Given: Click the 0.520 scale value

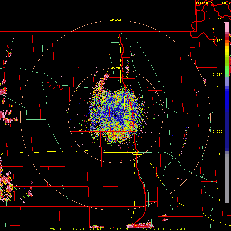Looking at the screenshot, I should click(217, 132).
